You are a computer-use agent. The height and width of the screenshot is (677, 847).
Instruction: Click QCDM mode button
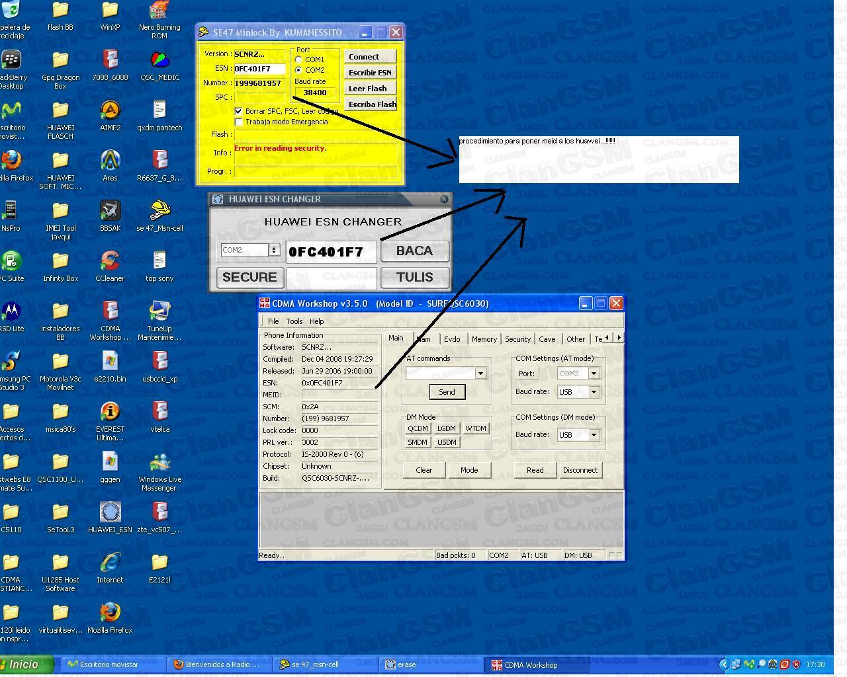[x=418, y=428]
